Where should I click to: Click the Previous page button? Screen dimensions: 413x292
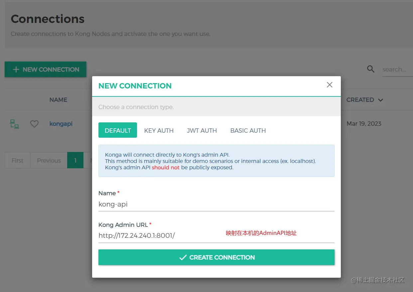point(49,160)
